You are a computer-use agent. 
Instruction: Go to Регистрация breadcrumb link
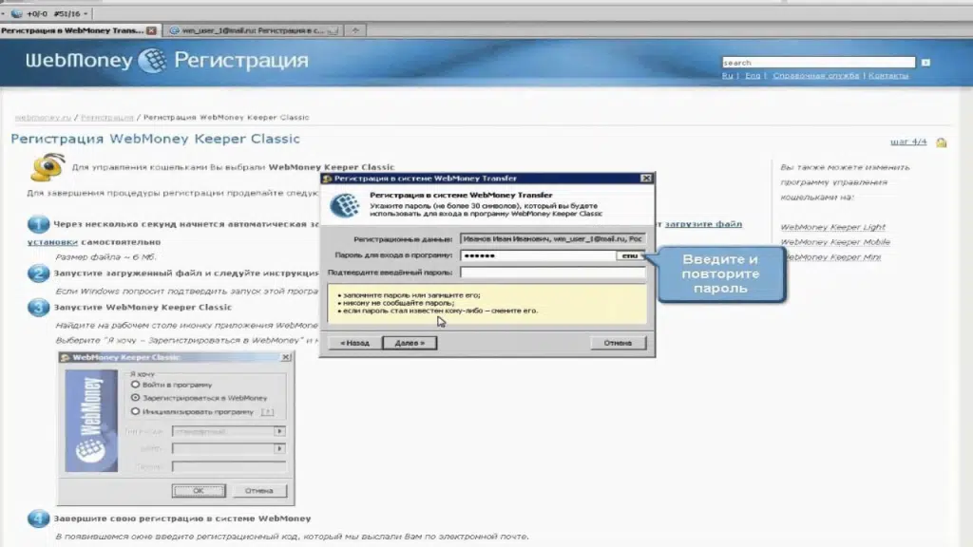[106, 117]
